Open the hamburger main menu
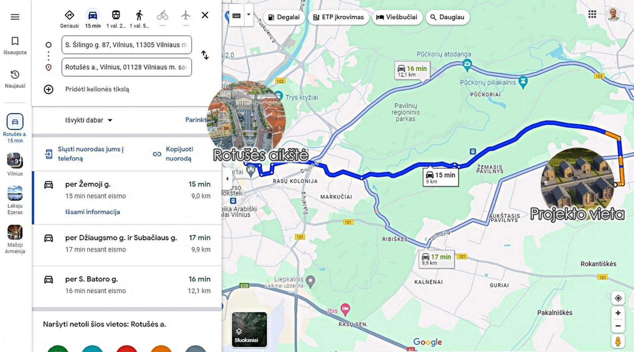Screen dimensions: 634x352 tap(15, 17)
